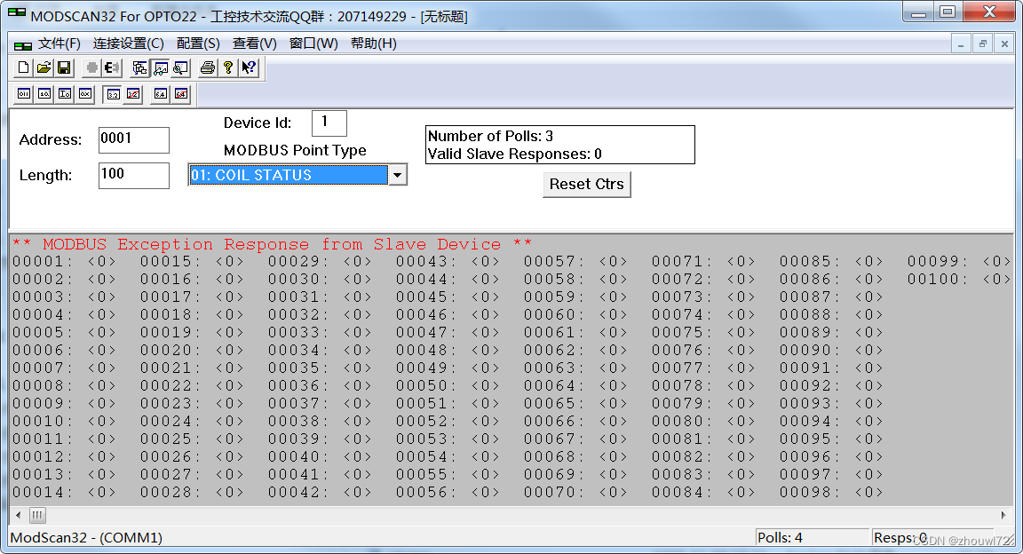The width and height of the screenshot is (1023, 554).
Task: Click the Save floppy disk icon
Action: pyautogui.click(x=64, y=67)
